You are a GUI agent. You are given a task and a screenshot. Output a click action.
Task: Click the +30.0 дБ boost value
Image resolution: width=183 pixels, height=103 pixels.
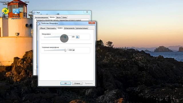[71, 50]
